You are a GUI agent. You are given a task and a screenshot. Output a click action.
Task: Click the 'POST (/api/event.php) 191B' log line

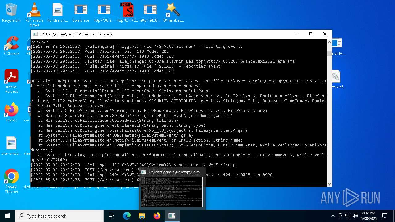tap(102, 56)
